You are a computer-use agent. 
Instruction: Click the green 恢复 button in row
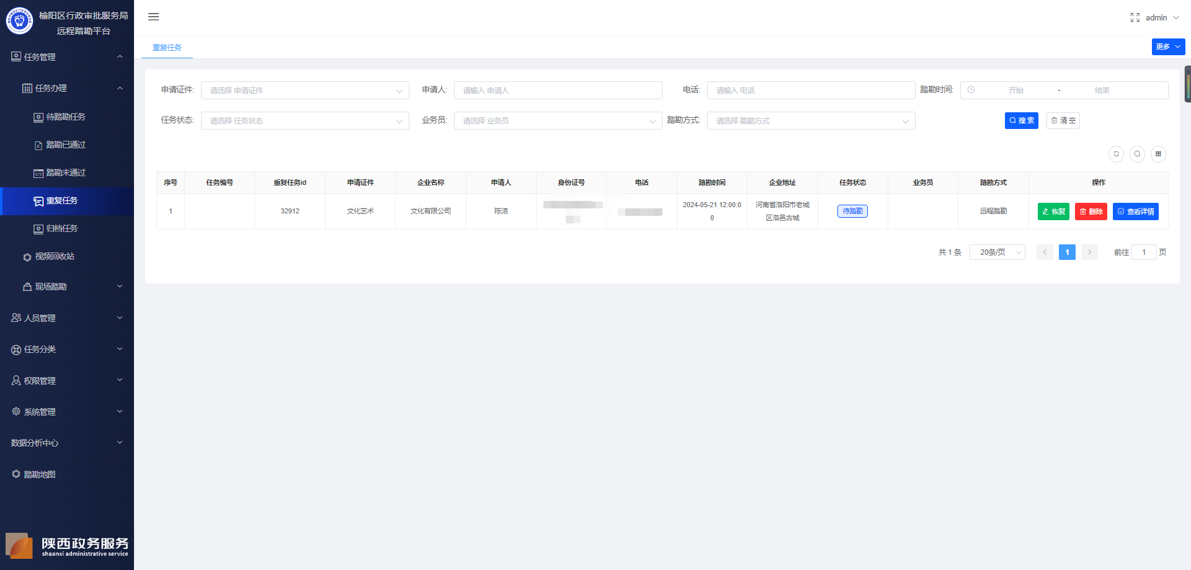coord(1053,212)
